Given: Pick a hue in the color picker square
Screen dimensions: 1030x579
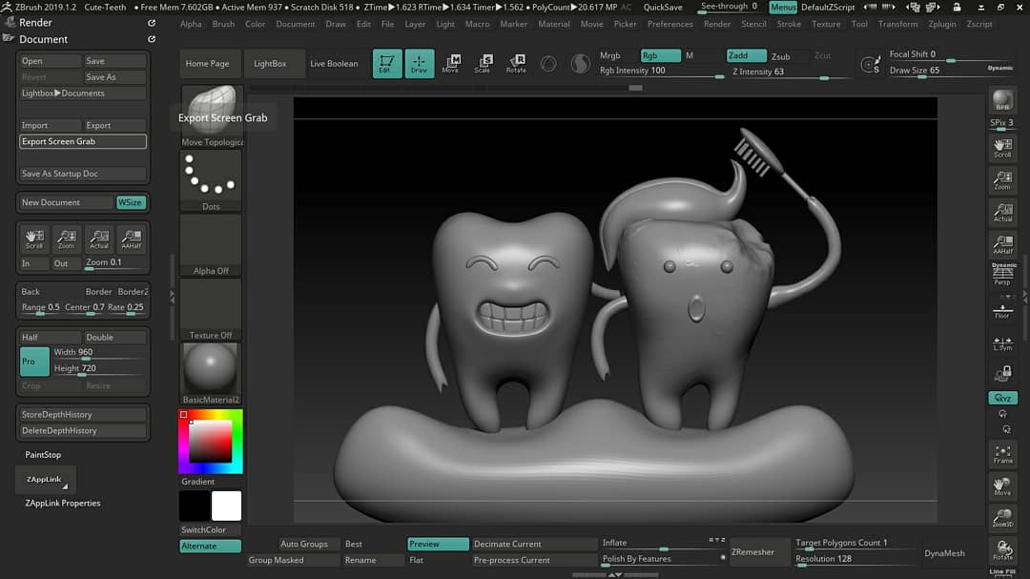Looking at the screenshot, I should [x=210, y=442].
